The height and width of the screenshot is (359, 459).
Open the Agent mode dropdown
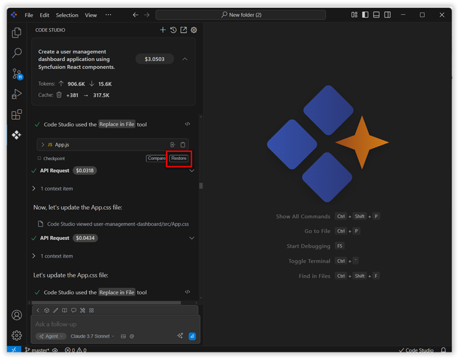pos(51,336)
